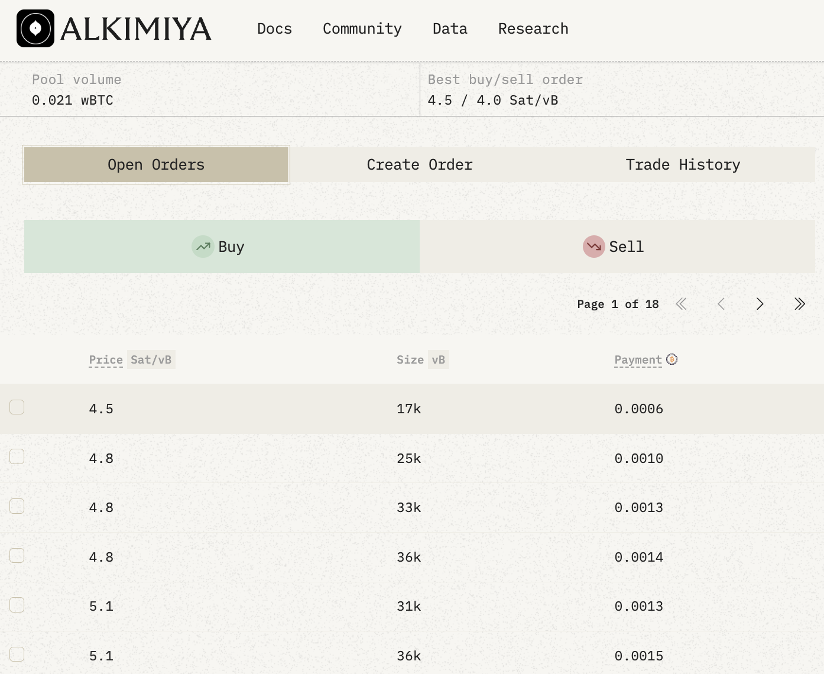Switch to the Open Orders tab
The width and height of the screenshot is (824, 674).
(156, 164)
